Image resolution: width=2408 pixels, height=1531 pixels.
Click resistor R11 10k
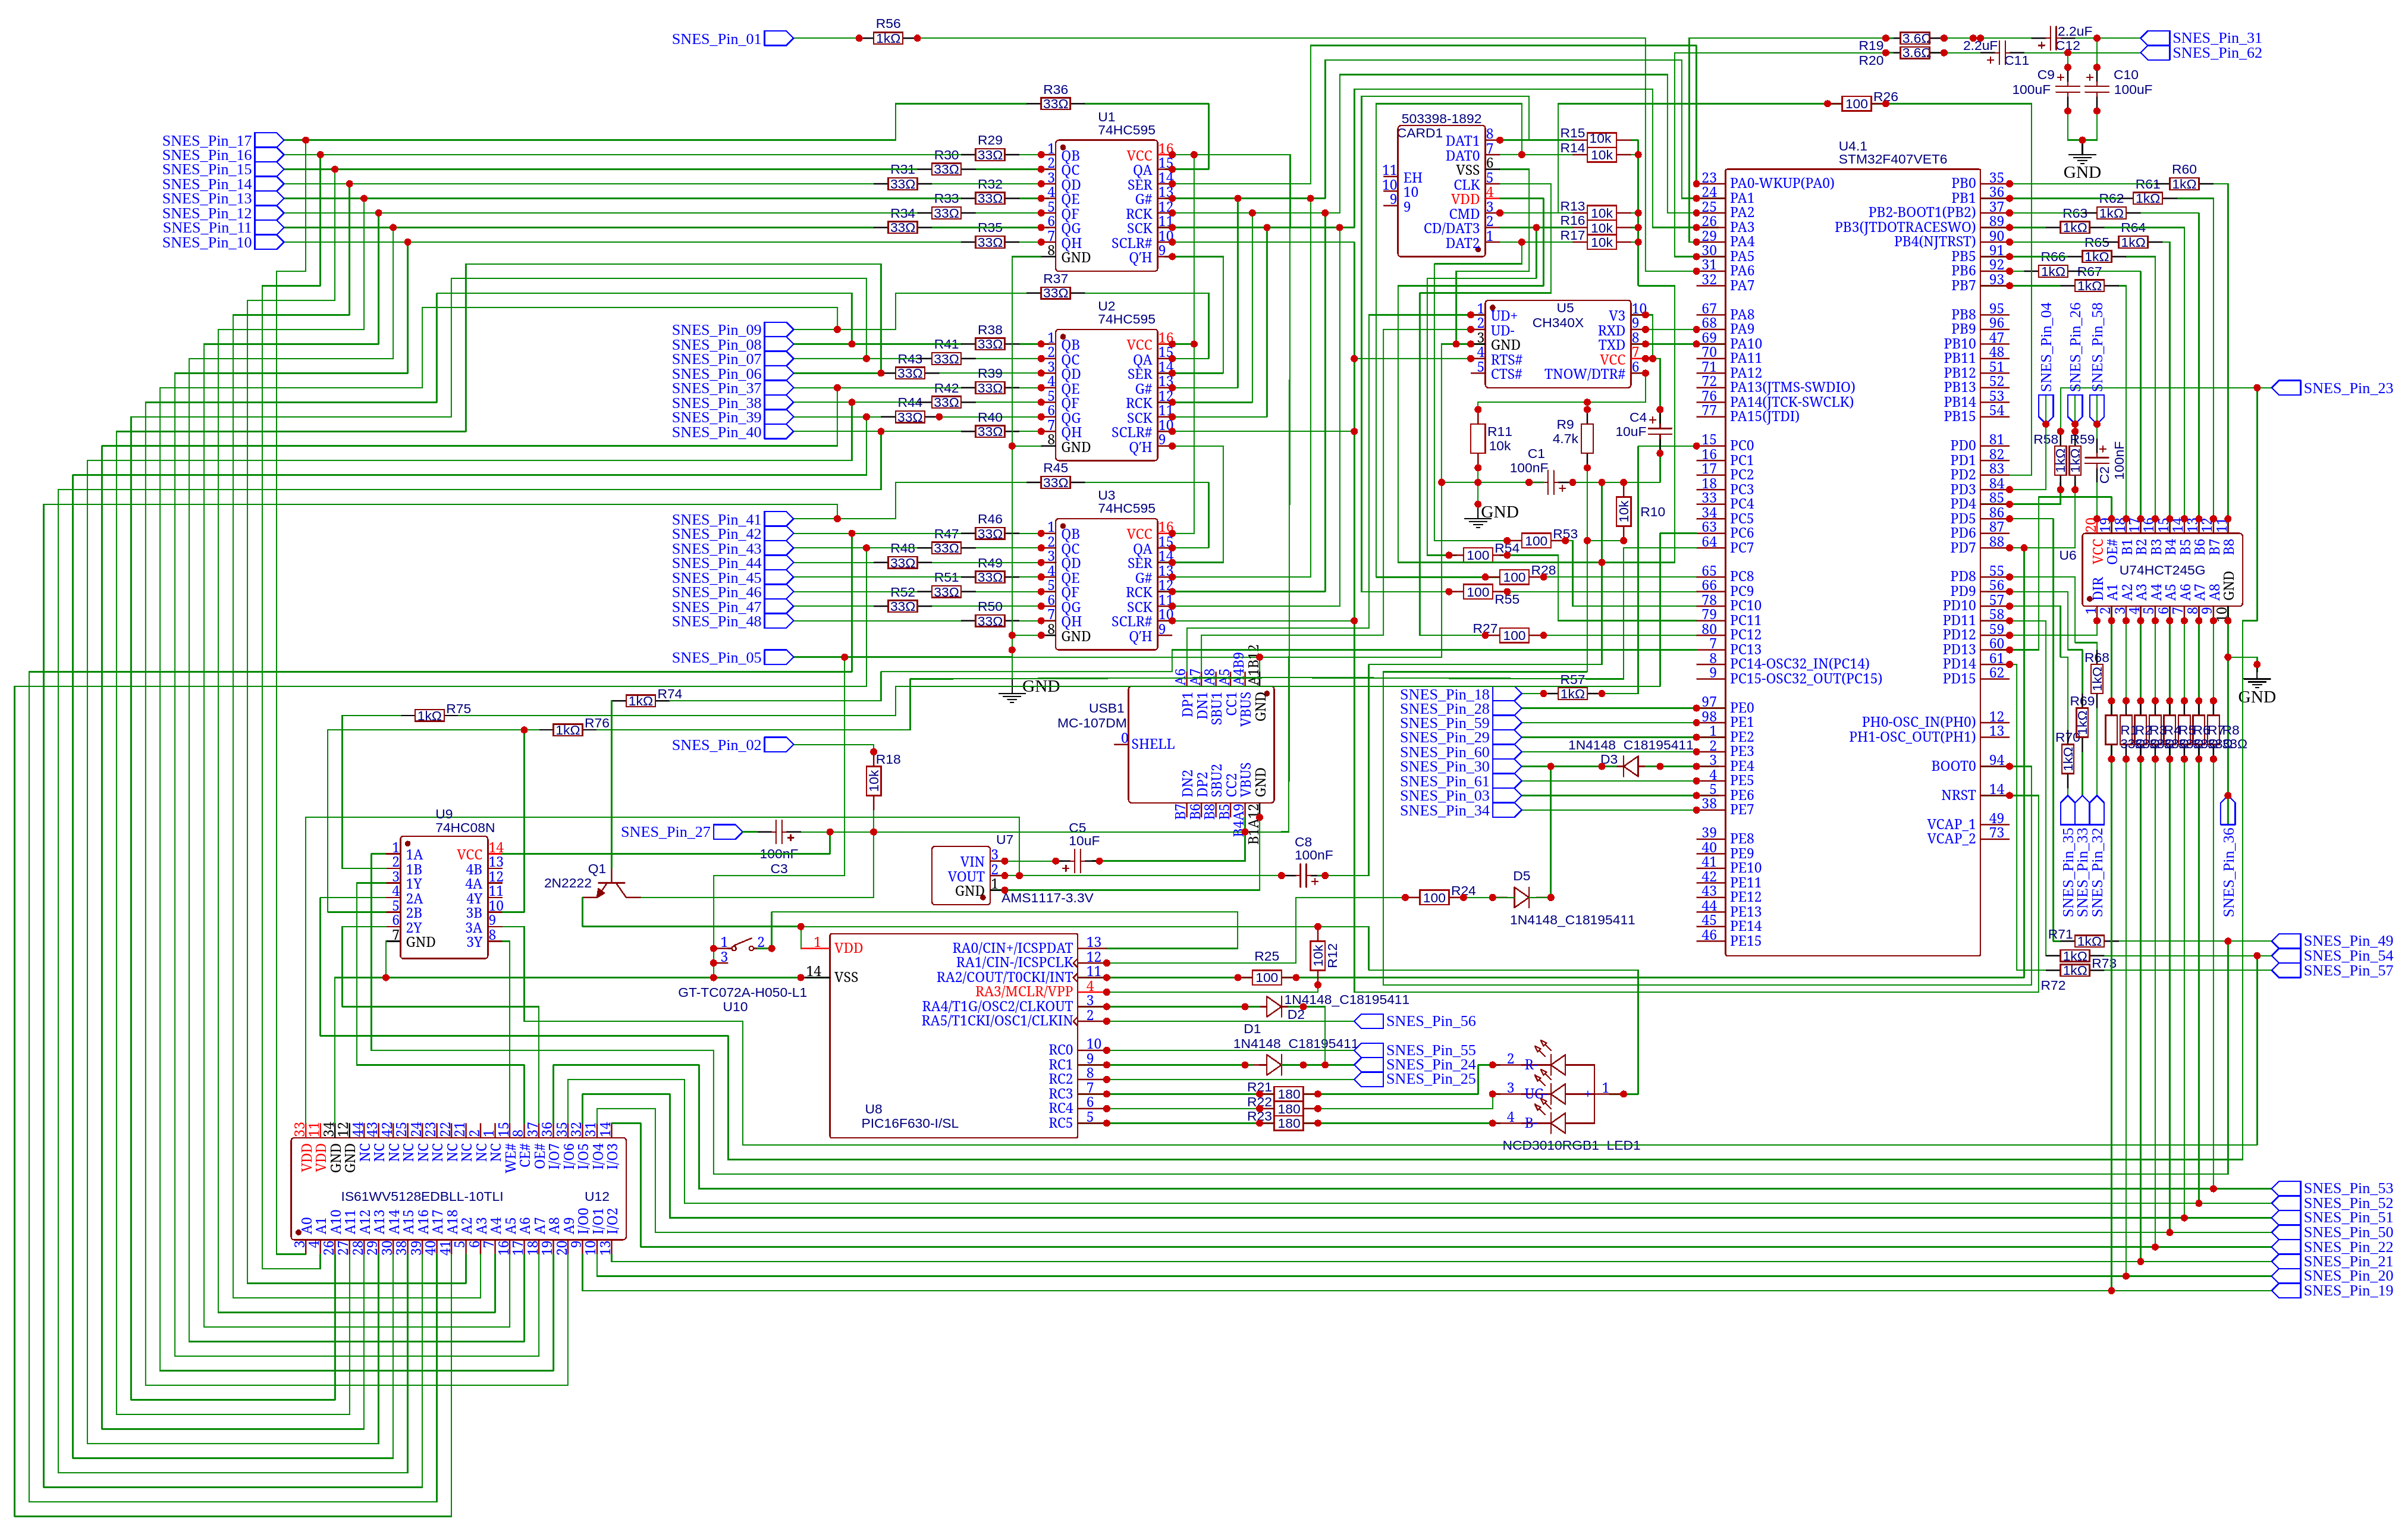1478,438
